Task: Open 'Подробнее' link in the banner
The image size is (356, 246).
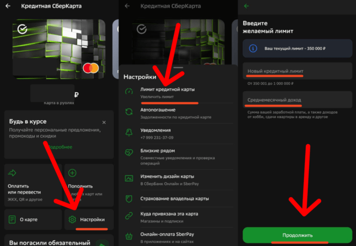Action: (60, 147)
